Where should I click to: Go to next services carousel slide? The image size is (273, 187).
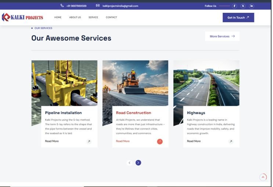coord(138,163)
